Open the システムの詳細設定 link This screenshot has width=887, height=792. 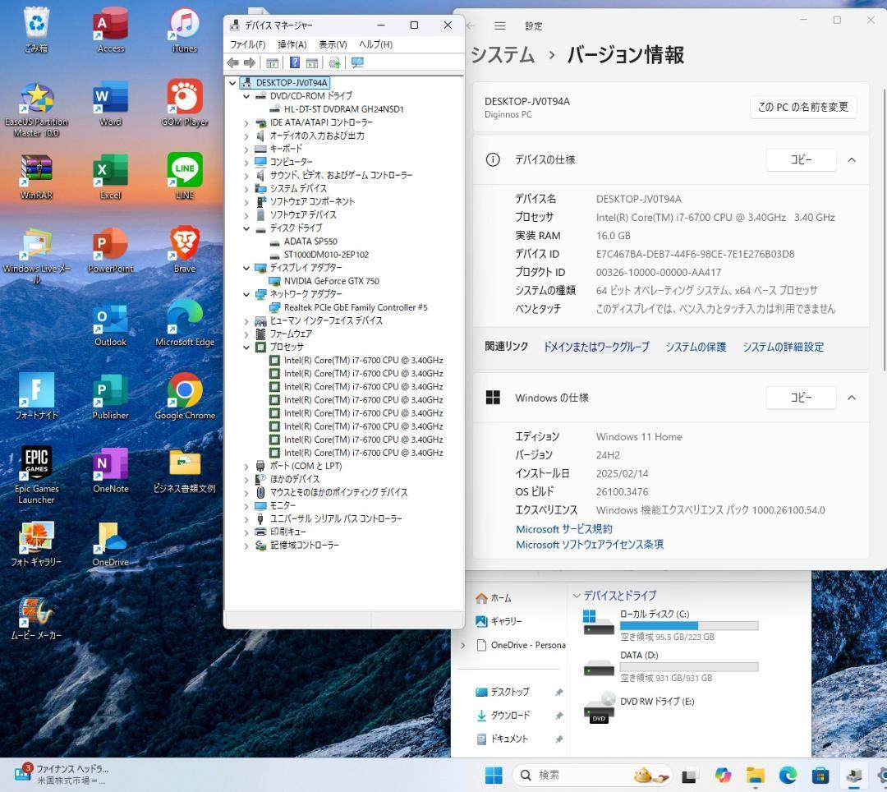point(783,347)
